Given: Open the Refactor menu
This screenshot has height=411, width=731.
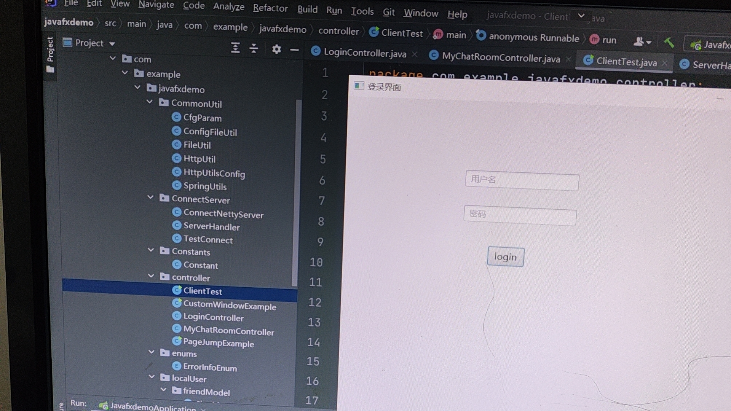Looking at the screenshot, I should [x=270, y=8].
